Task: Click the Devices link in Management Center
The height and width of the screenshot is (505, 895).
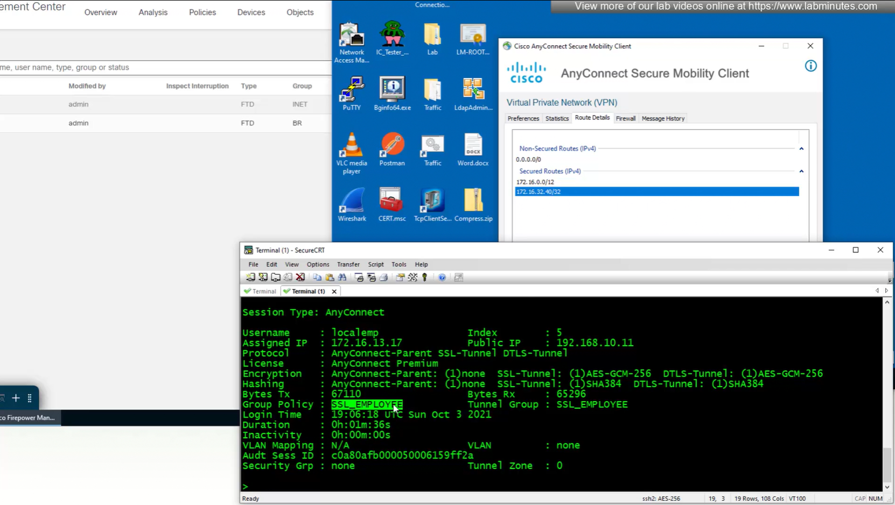Action: [251, 12]
